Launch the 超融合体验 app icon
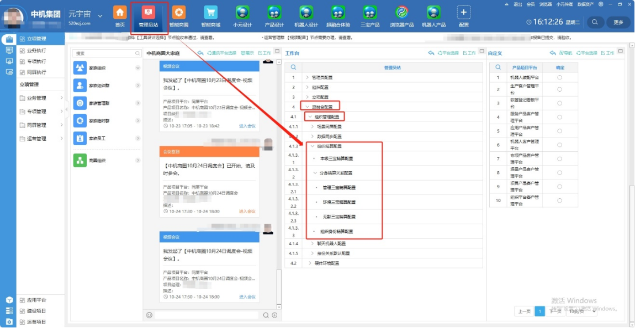Viewport: 635px width, 328px height. pos(338,13)
